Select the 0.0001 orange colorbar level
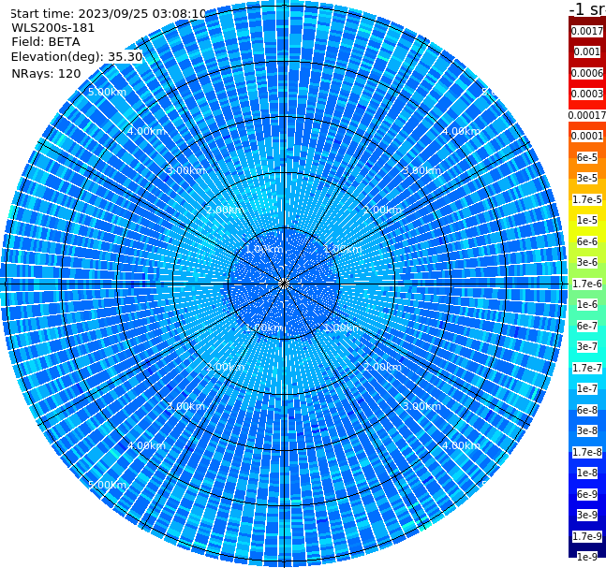The image size is (606, 568). [587, 136]
